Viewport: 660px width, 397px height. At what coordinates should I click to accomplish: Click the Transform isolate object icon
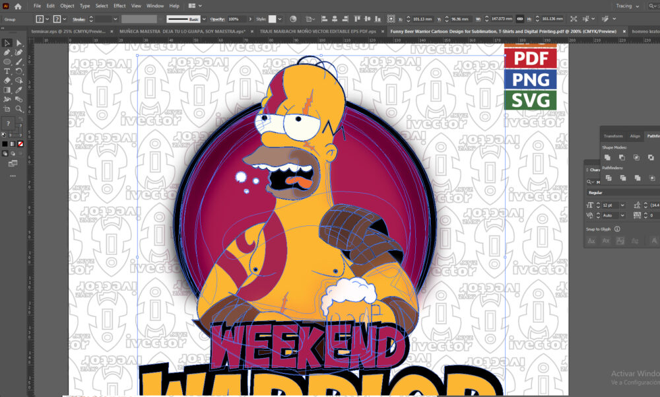574,19
